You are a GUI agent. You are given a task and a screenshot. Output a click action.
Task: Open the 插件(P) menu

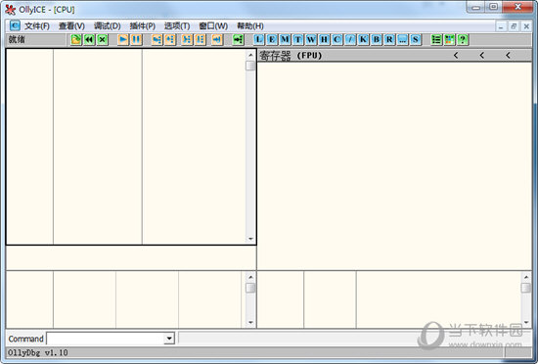tap(143, 26)
